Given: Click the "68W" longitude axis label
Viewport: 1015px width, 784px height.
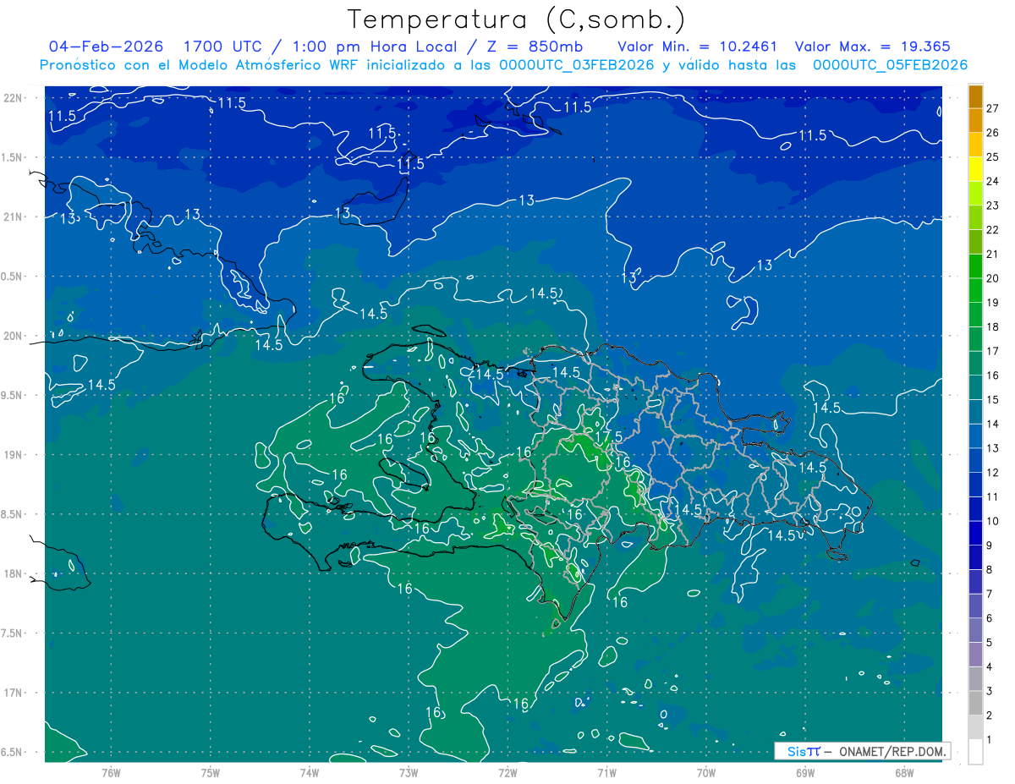Looking at the screenshot, I should 904,772.
